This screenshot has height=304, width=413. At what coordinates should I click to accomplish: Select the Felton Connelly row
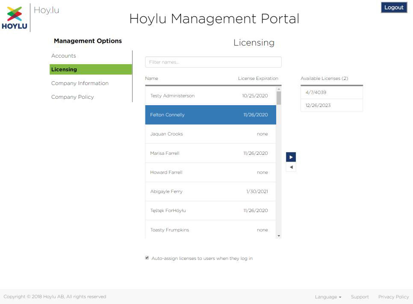click(x=210, y=115)
